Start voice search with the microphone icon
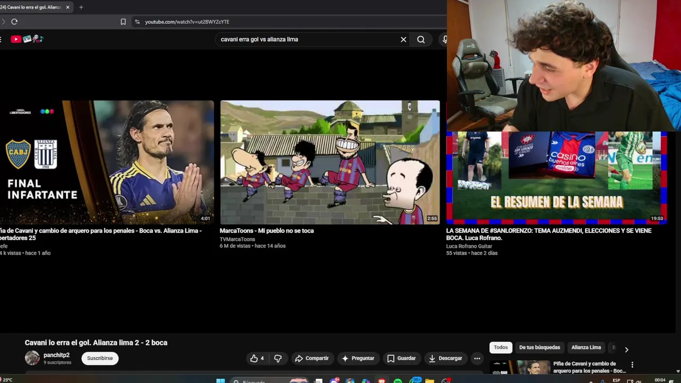Image resolution: width=681 pixels, height=383 pixels. [x=444, y=39]
